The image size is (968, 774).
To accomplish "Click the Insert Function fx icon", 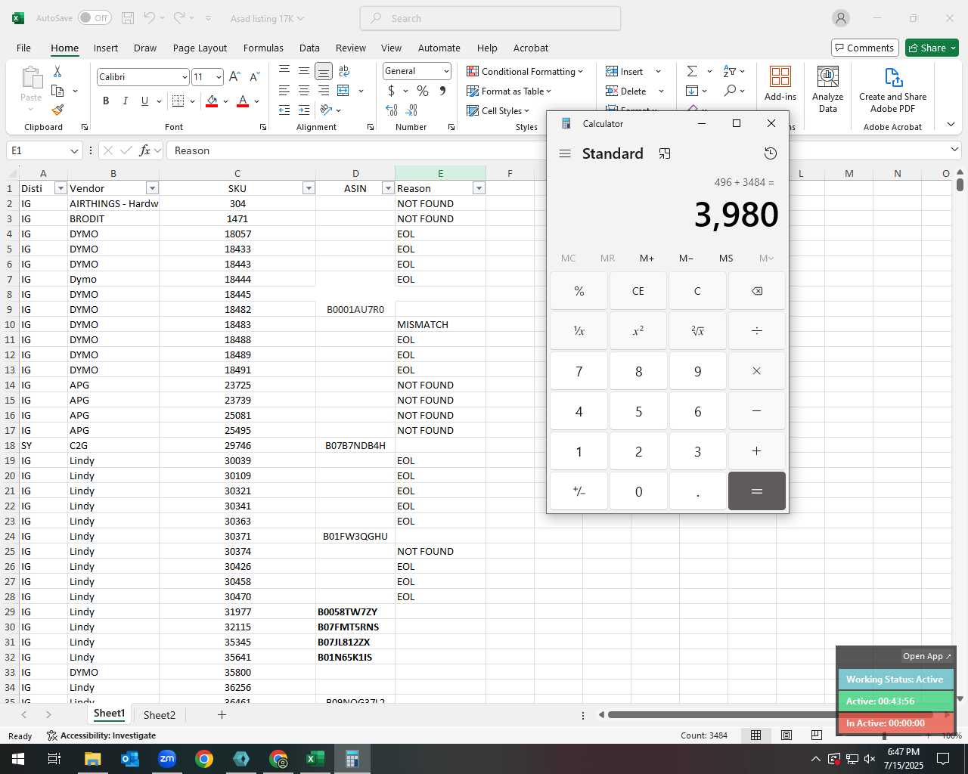I will click(x=145, y=150).
